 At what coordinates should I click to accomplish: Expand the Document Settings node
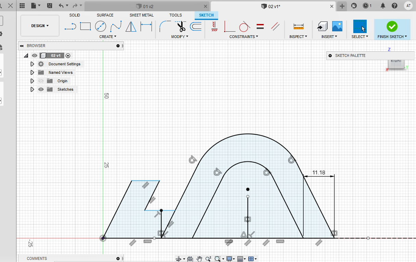(x=32, y=64)
